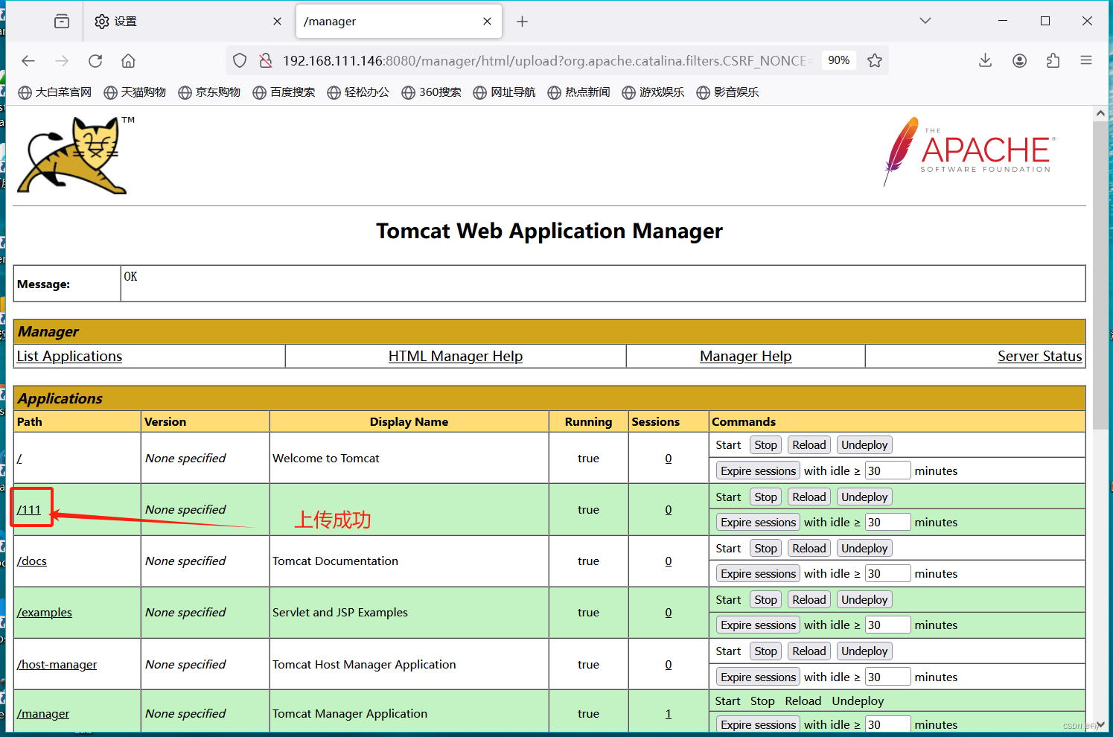Stop the Welcome to Tomcat application
Screen dimensions: 1113x737
[x=765, y=445]
